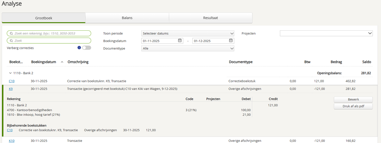Click the opening balance value 281,82

366,73
